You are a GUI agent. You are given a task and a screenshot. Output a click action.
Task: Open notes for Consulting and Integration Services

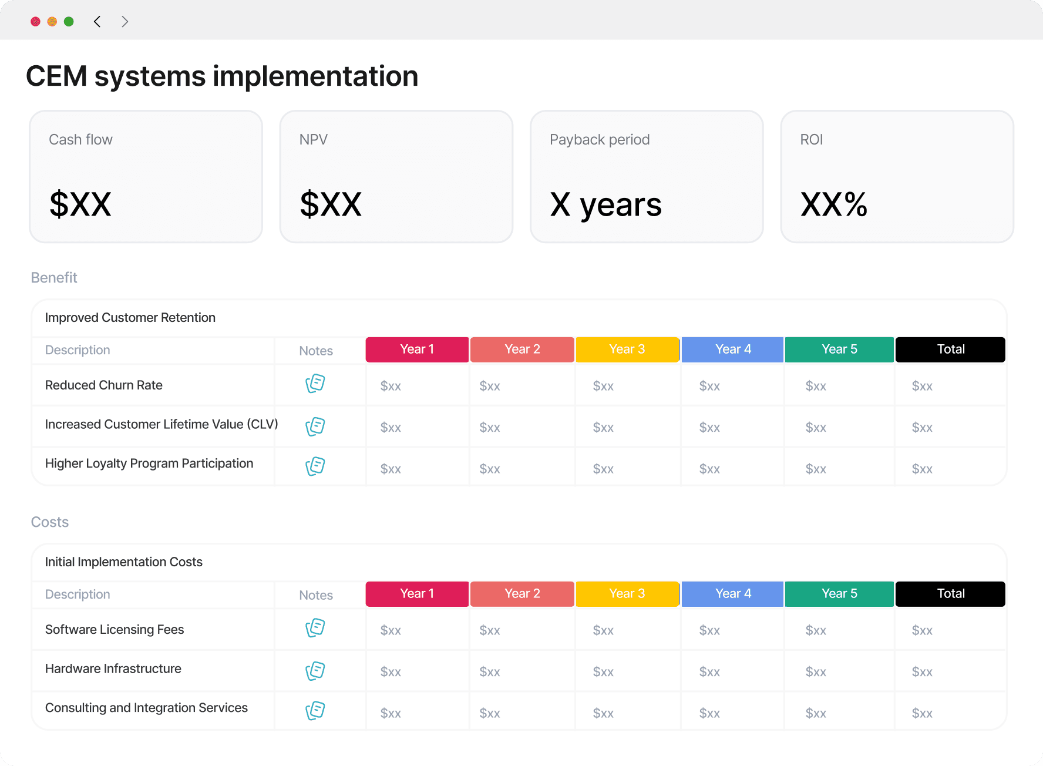pos(316,710)
